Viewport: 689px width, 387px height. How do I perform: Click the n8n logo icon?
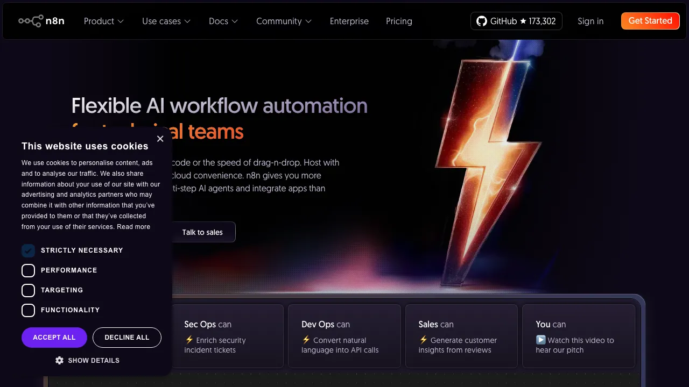(x=31, y=21)
